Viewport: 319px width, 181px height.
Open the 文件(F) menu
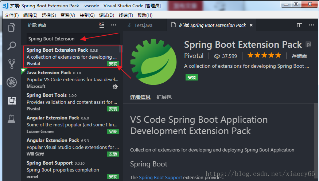click(x=12, y=15)
